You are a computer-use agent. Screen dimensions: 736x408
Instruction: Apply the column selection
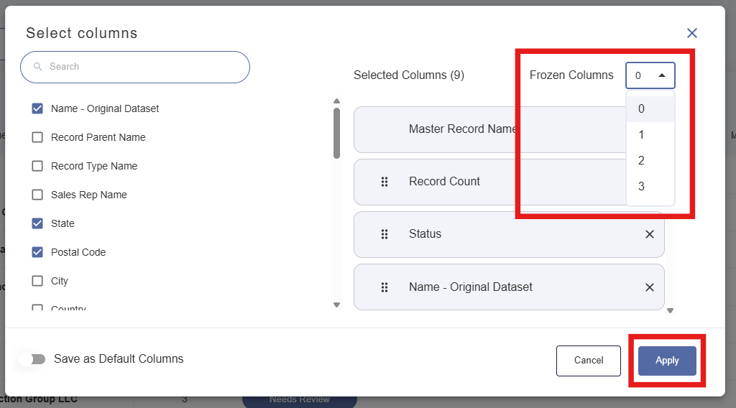667,361
